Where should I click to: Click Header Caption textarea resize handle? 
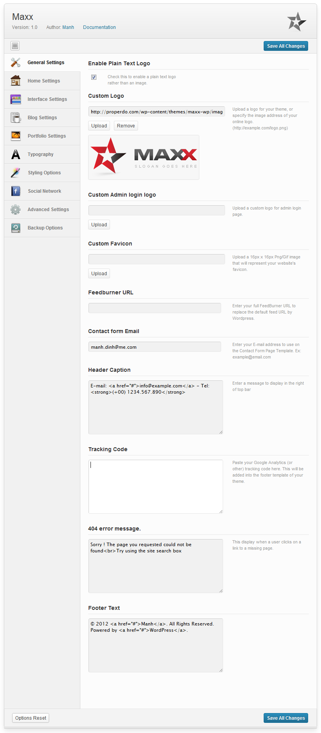tap(221, 432)
